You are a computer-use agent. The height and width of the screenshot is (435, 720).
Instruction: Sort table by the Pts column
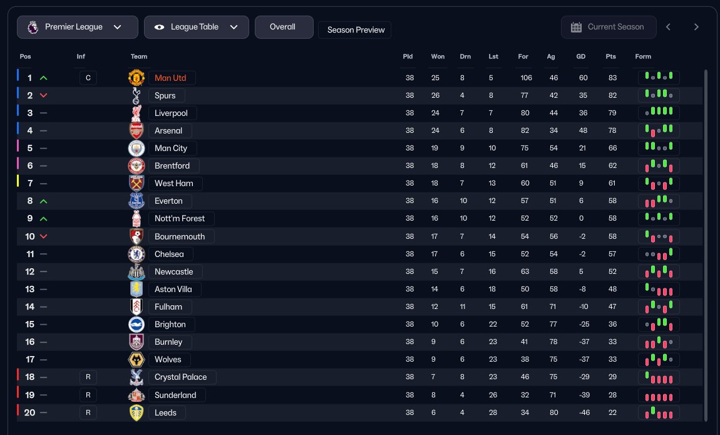[x=610, y=56]
